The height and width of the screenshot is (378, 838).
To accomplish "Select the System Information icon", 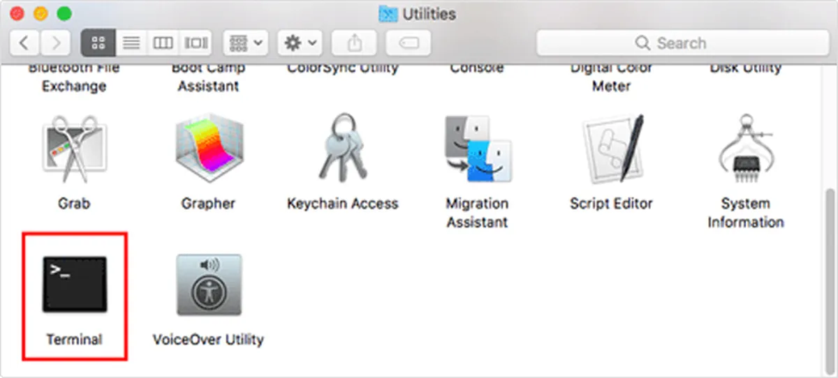I will tap(745, 149).
